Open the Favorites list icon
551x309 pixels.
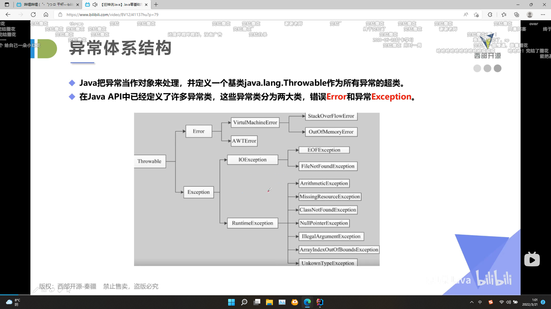click(504, 15)
